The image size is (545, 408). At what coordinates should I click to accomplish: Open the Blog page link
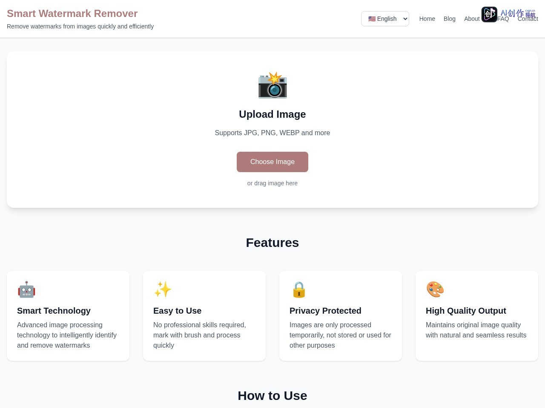tap(450, 19)
